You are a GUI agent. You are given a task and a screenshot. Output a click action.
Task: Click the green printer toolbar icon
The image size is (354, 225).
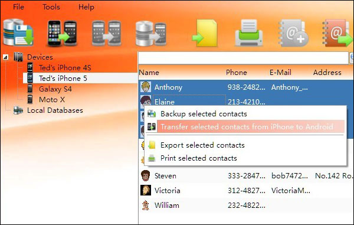(x=248, y=33)
